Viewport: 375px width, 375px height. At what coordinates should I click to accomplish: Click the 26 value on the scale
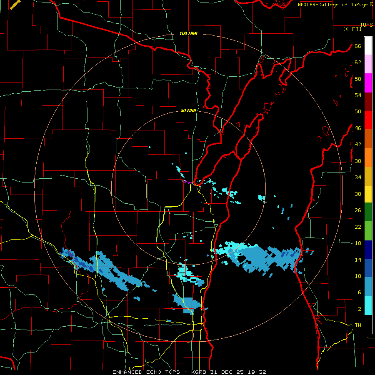(358, 210)
